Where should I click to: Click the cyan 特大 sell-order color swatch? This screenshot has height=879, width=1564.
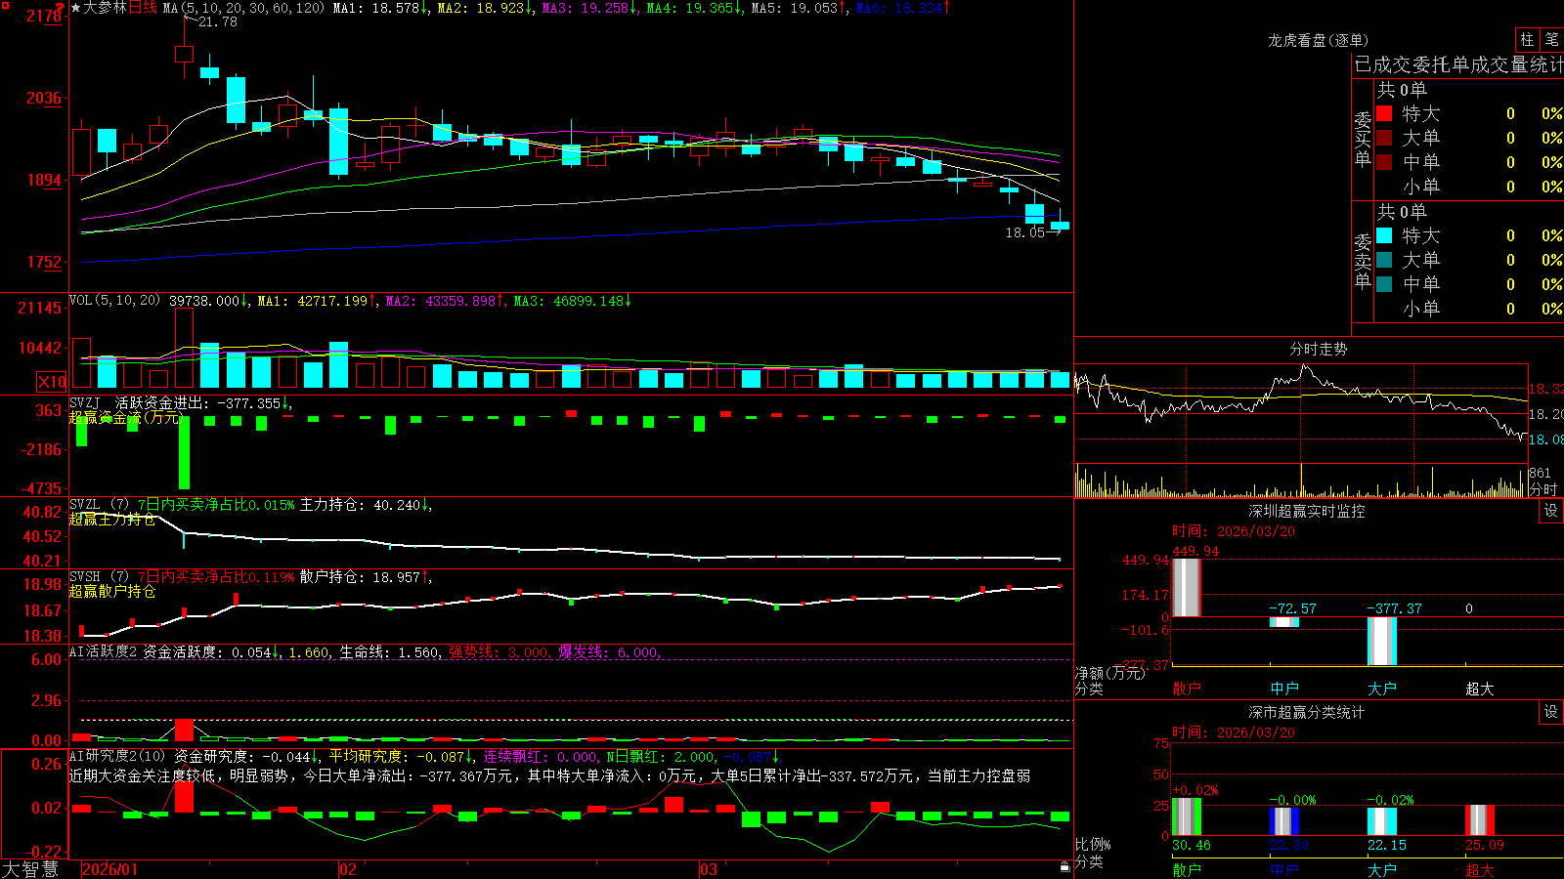click(1384, 235)
